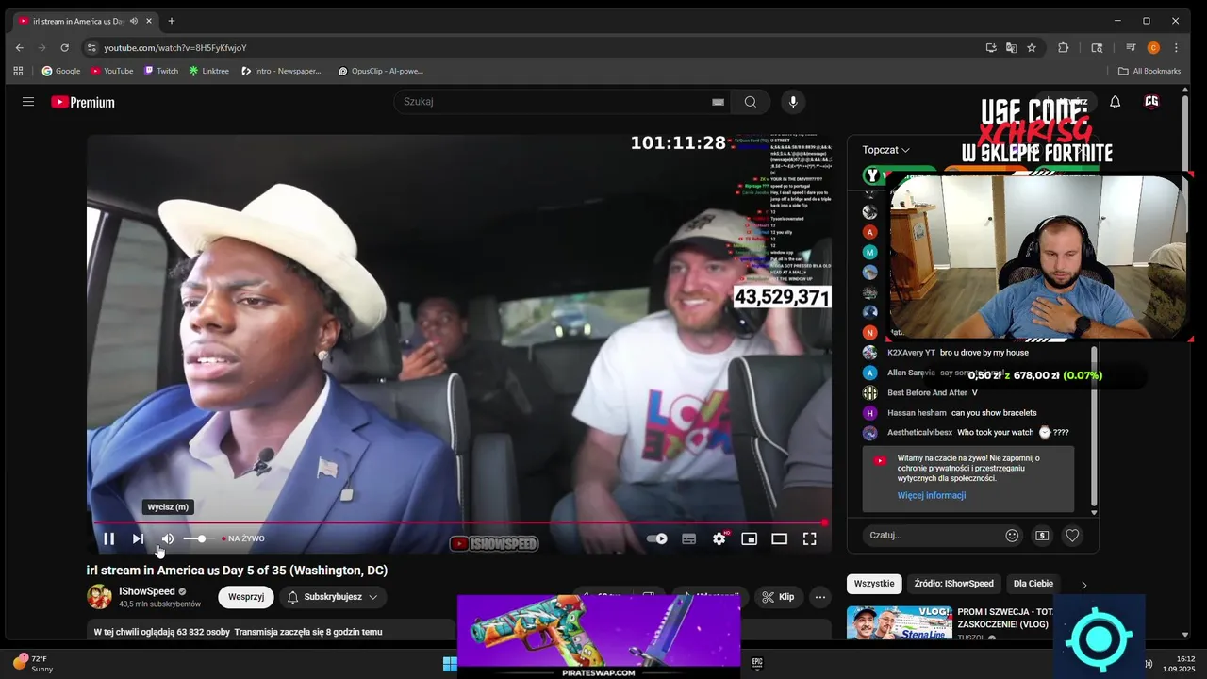This screenshot has width=1207, height=679.
Task: Open Chrome profile avatar
Action: (x=1153, y=47)
